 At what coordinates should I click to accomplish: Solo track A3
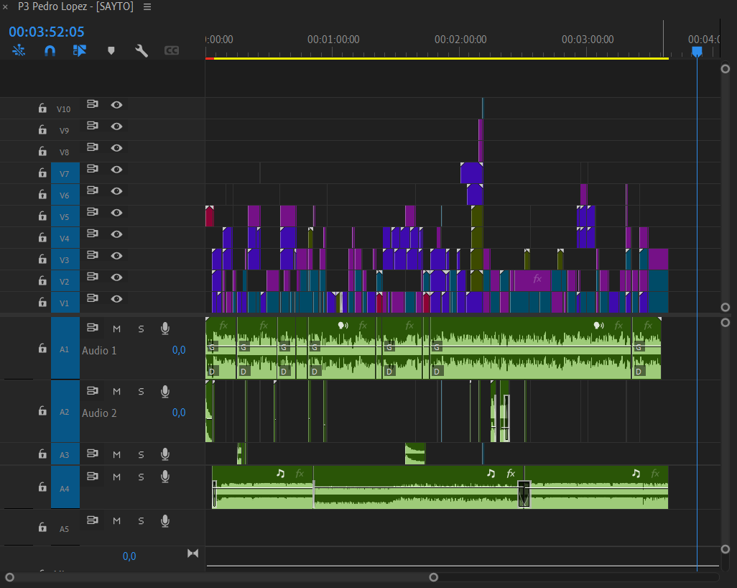(141, 454)
